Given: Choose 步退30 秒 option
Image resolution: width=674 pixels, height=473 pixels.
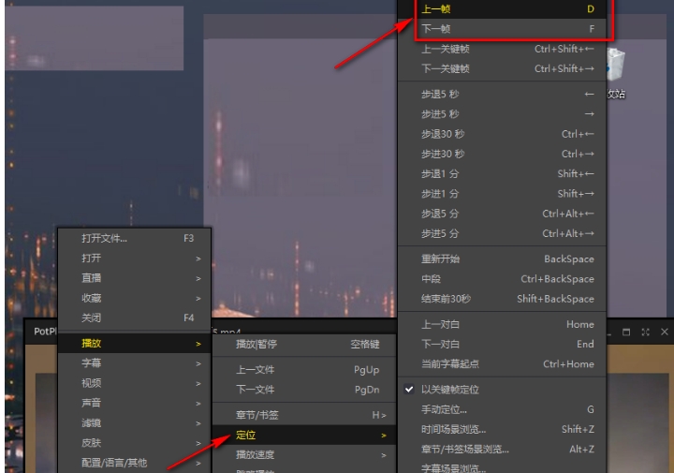Looking at the screenshot, I should click(502, 134).
